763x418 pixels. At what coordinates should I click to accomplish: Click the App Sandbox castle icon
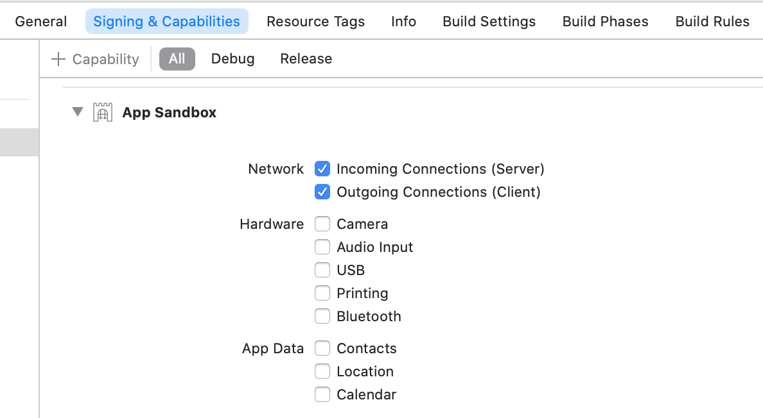[103, 112]
